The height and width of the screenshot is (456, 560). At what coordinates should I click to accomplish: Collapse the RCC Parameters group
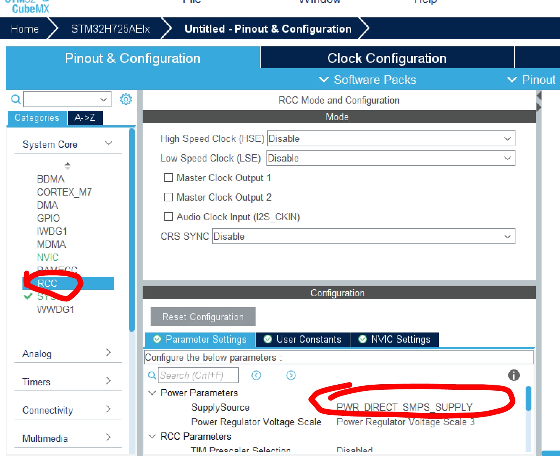click(152, 436)
